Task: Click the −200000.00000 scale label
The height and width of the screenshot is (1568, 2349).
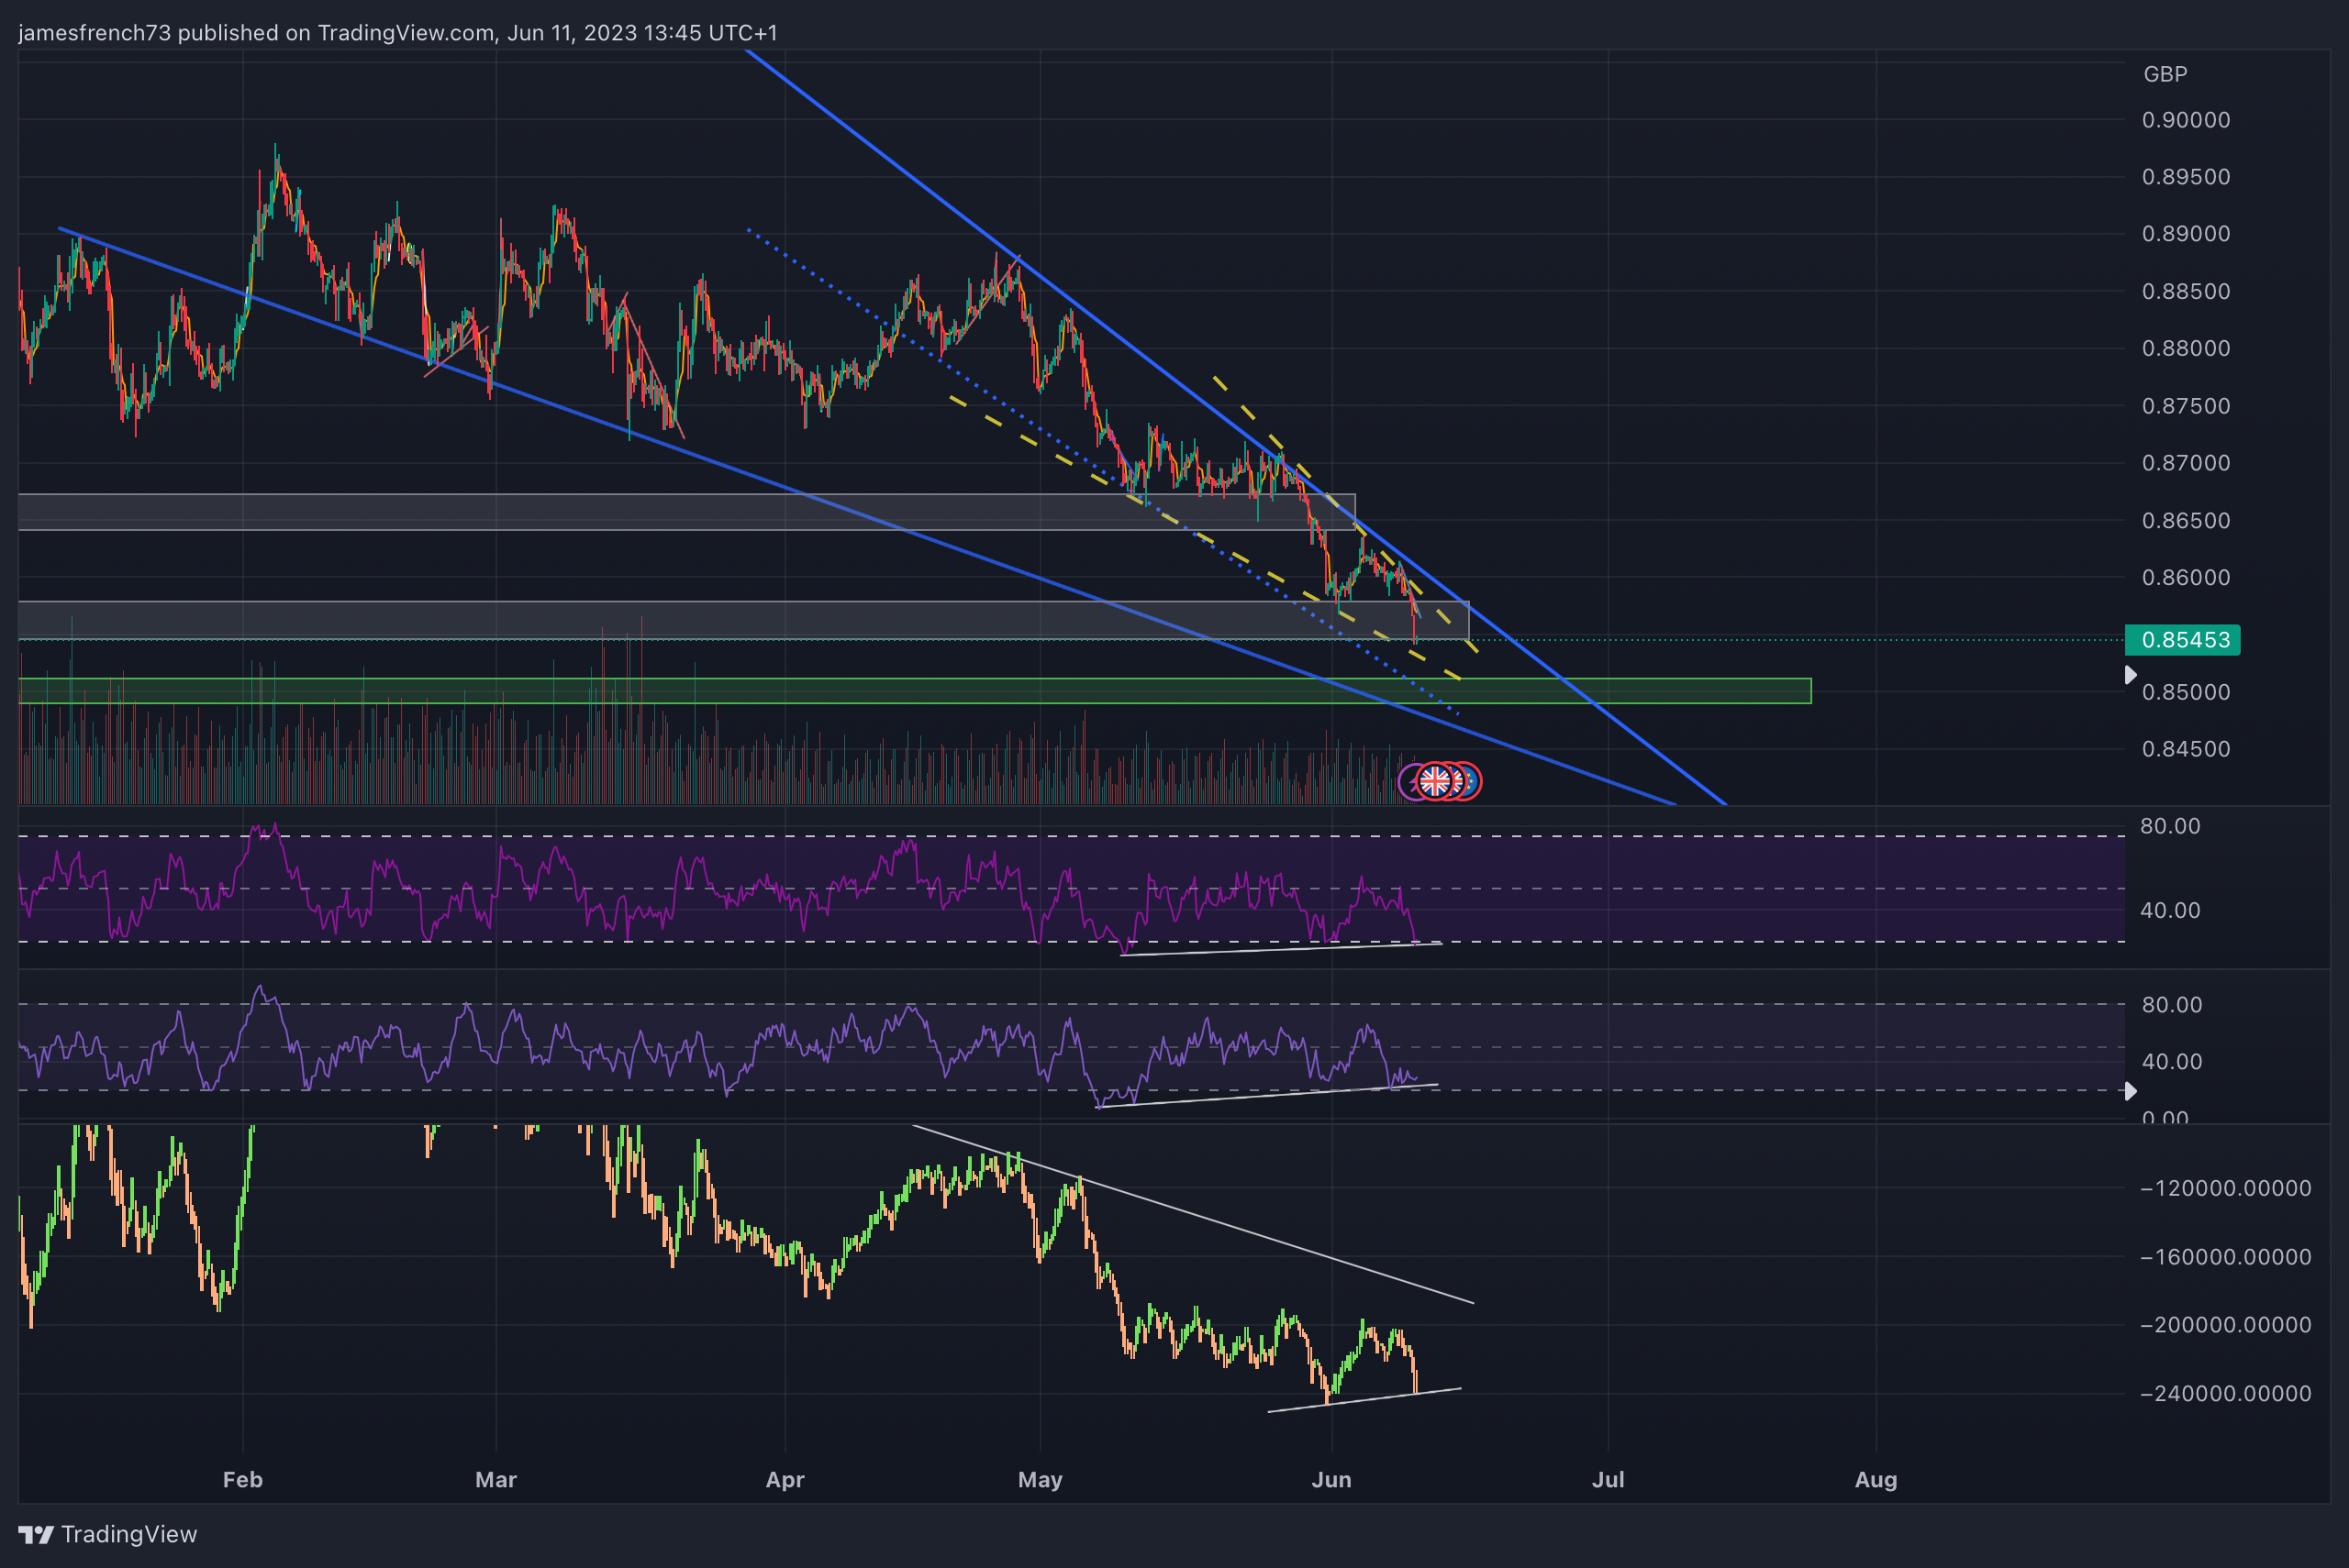Action: pyautogui.click(x=2225, y=1325)
